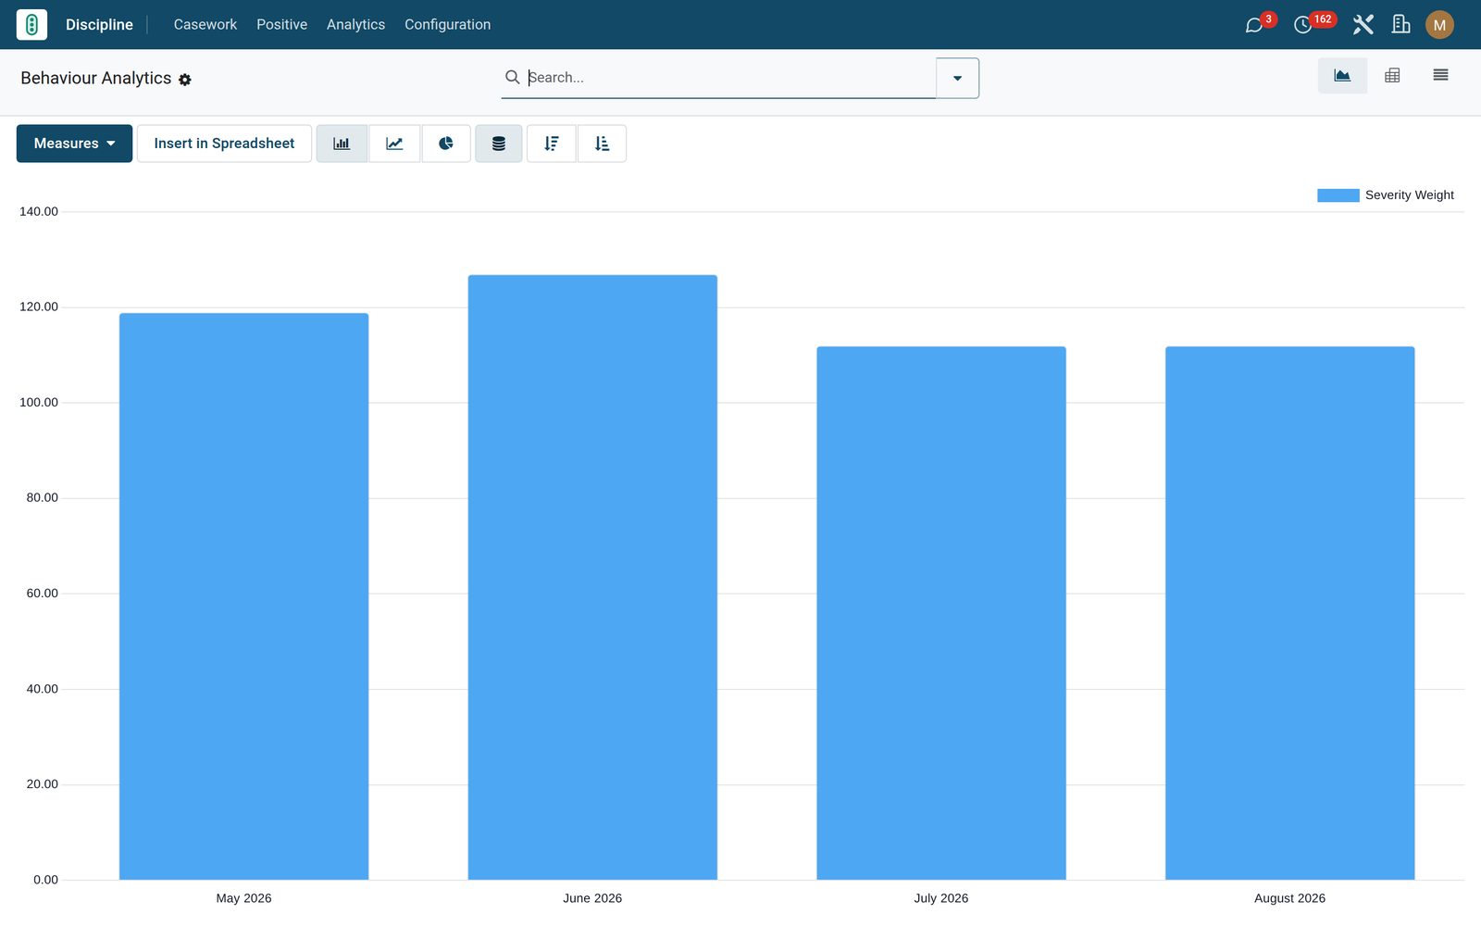Click the July 2026 axis label

coord(941,898)
